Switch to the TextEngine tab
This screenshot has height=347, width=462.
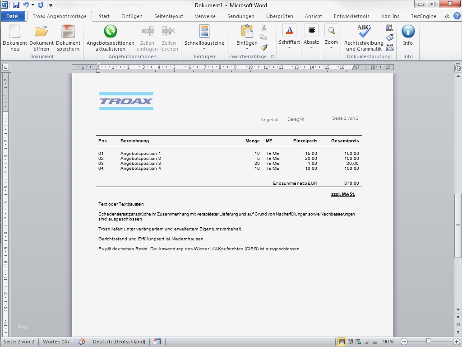coord(423,16)
